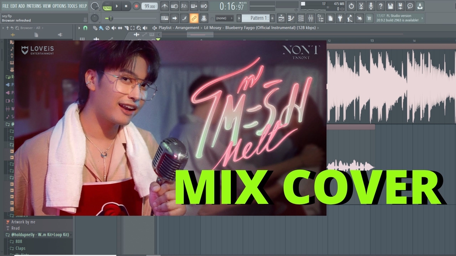Open the VIEW menu

[x=47, y=6]
